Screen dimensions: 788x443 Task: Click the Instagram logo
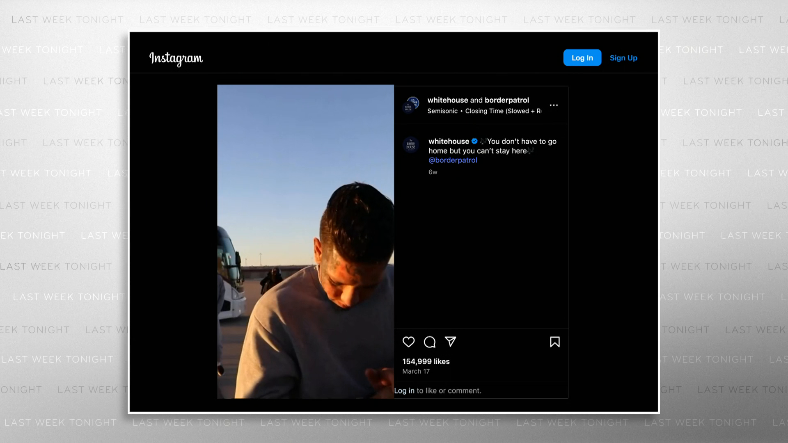176,58
